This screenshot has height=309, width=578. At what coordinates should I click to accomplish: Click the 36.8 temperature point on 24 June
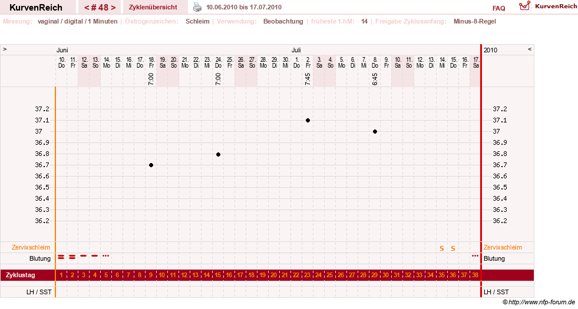[218, 154]
